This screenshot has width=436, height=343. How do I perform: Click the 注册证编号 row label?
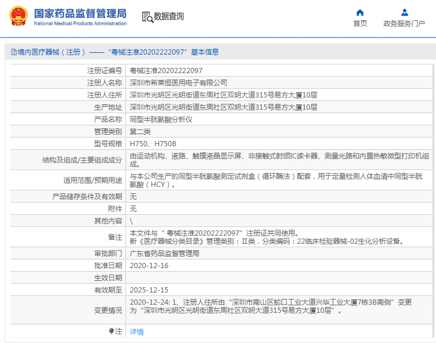(105, 71)
